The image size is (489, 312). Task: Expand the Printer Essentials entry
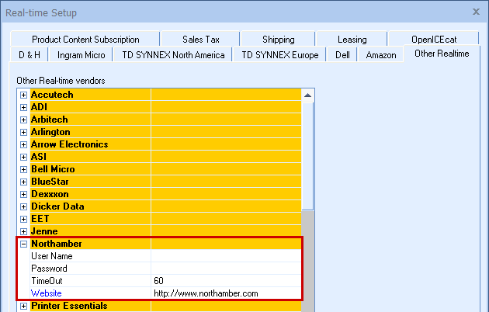tap(24, 306)
